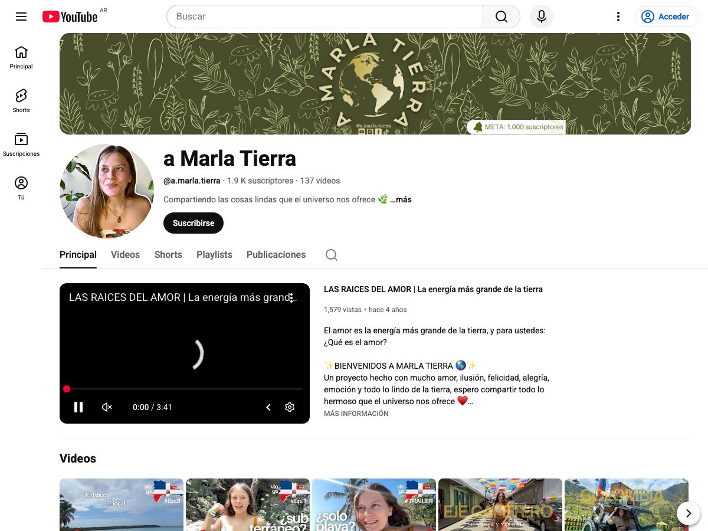The image size is (708, 531).
Task: Open the channel search magnifier icon
Action: point(331,254)
